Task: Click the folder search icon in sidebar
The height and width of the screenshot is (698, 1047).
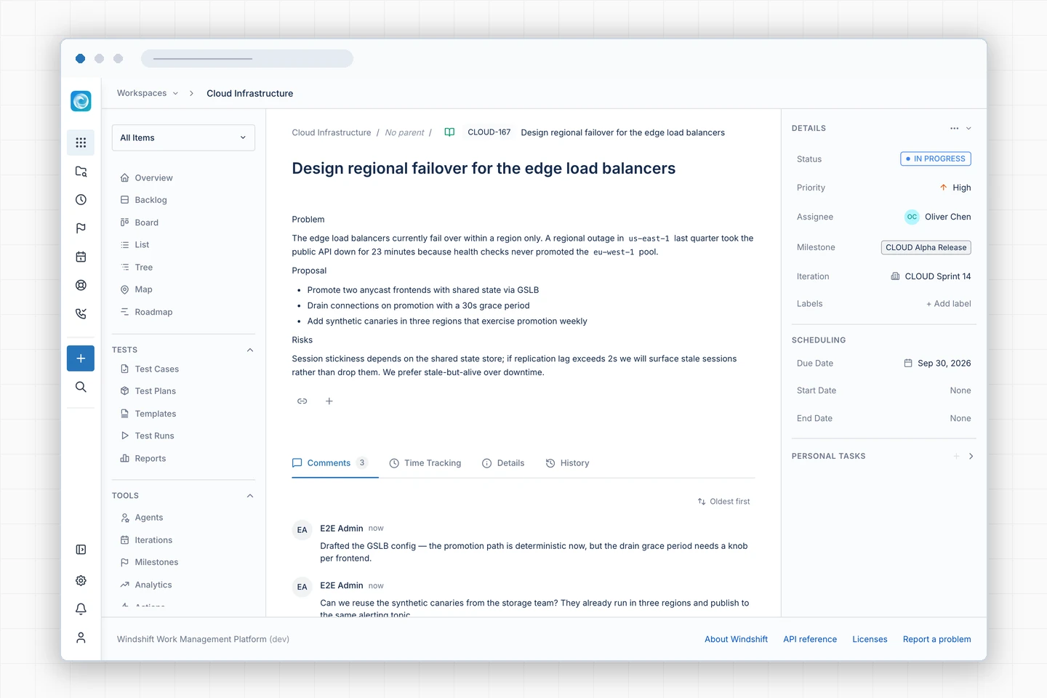Action: [x=81, y=172]
